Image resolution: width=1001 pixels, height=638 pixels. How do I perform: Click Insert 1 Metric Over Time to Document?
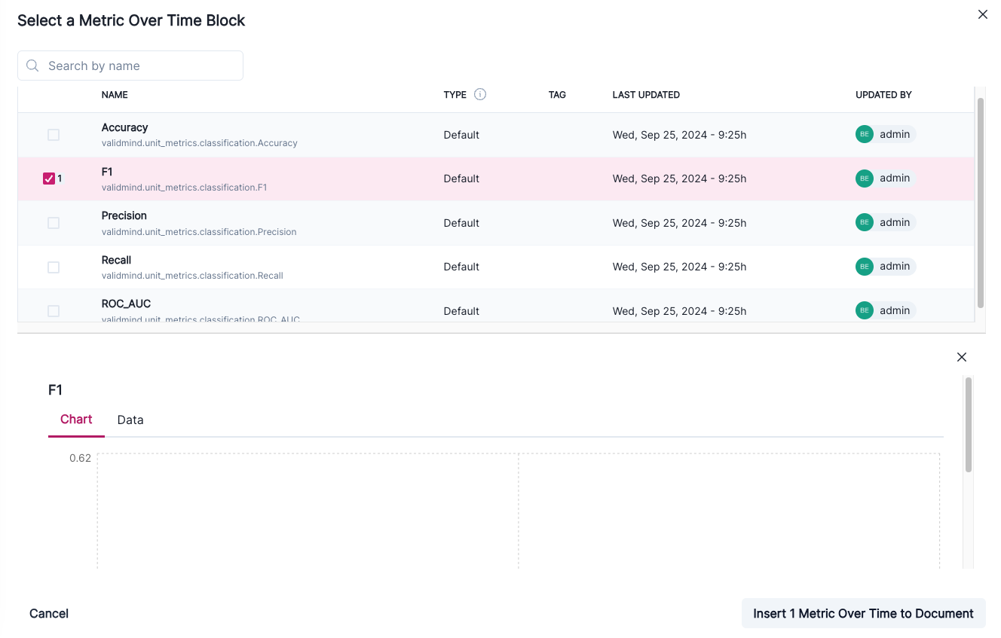862,613
